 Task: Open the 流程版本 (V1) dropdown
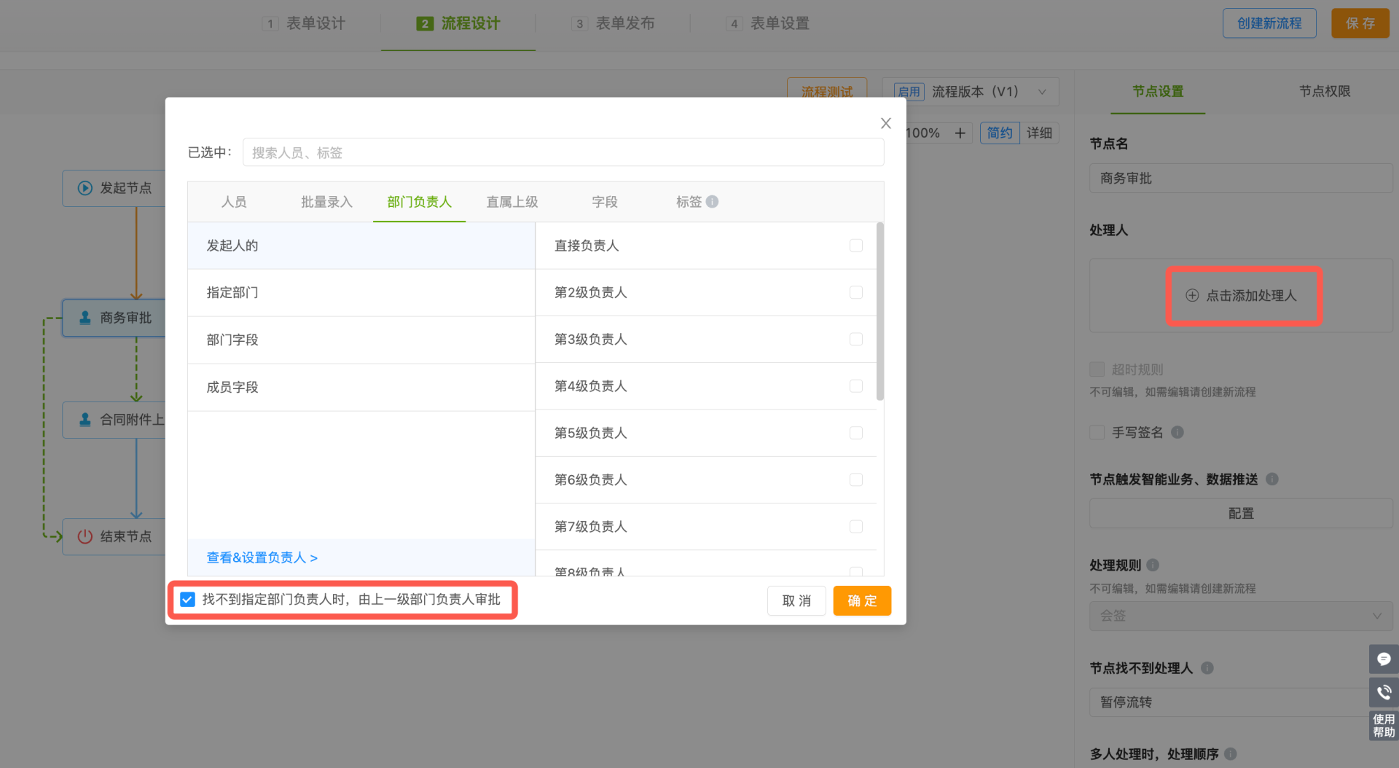[x=971, y=92]
